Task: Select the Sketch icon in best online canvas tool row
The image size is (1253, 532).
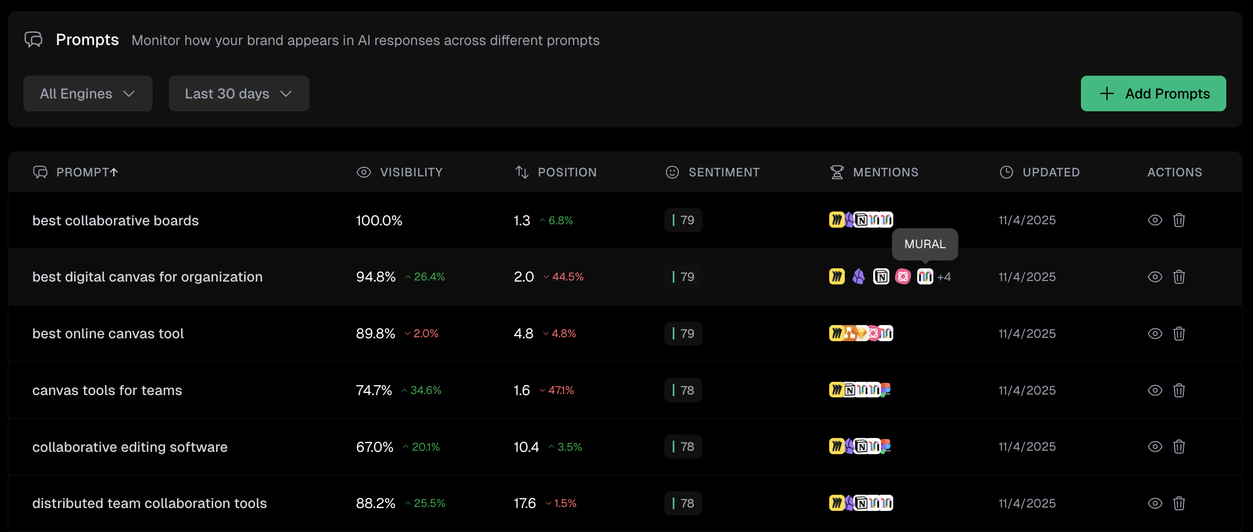Action: [862, 333]
